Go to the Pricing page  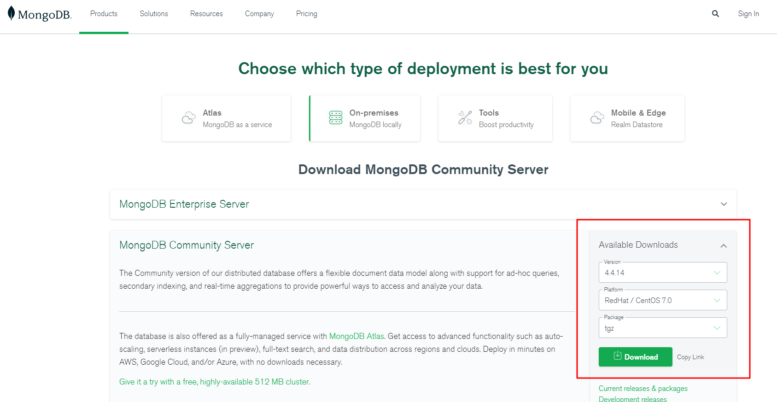[x=306, y=14]
